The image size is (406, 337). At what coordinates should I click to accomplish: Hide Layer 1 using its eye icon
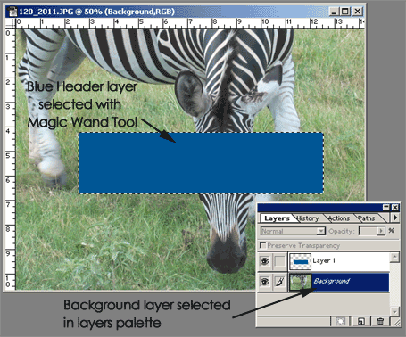coord(265,261)
